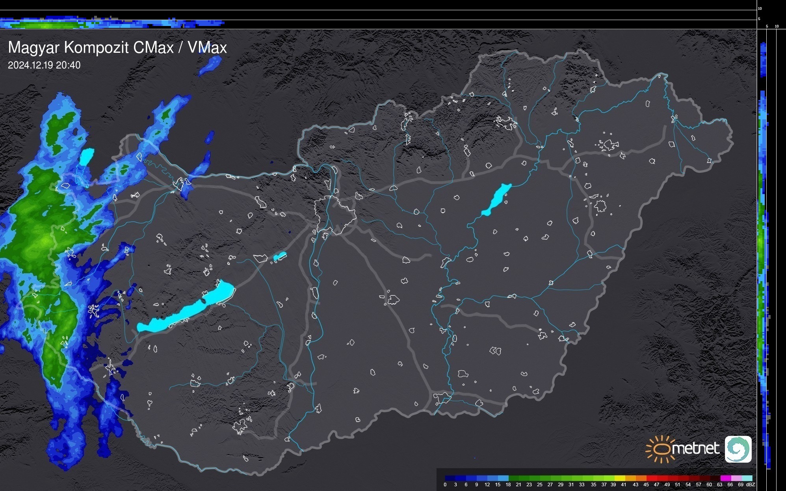This screenshot has height=491, width=786.
Task: Click the Magyar Kompozit CMax / VMax title
Action: pos(117,48)
